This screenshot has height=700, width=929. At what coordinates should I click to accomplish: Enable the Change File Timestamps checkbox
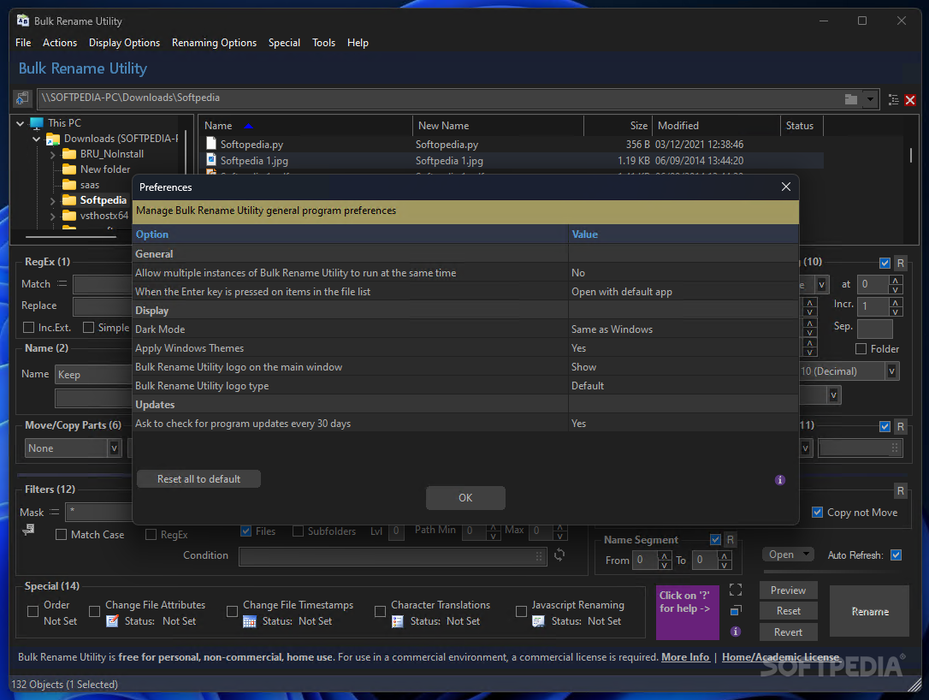click(x=233, y=611)
